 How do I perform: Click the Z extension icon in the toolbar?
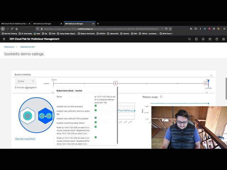[x=200, y=29]
